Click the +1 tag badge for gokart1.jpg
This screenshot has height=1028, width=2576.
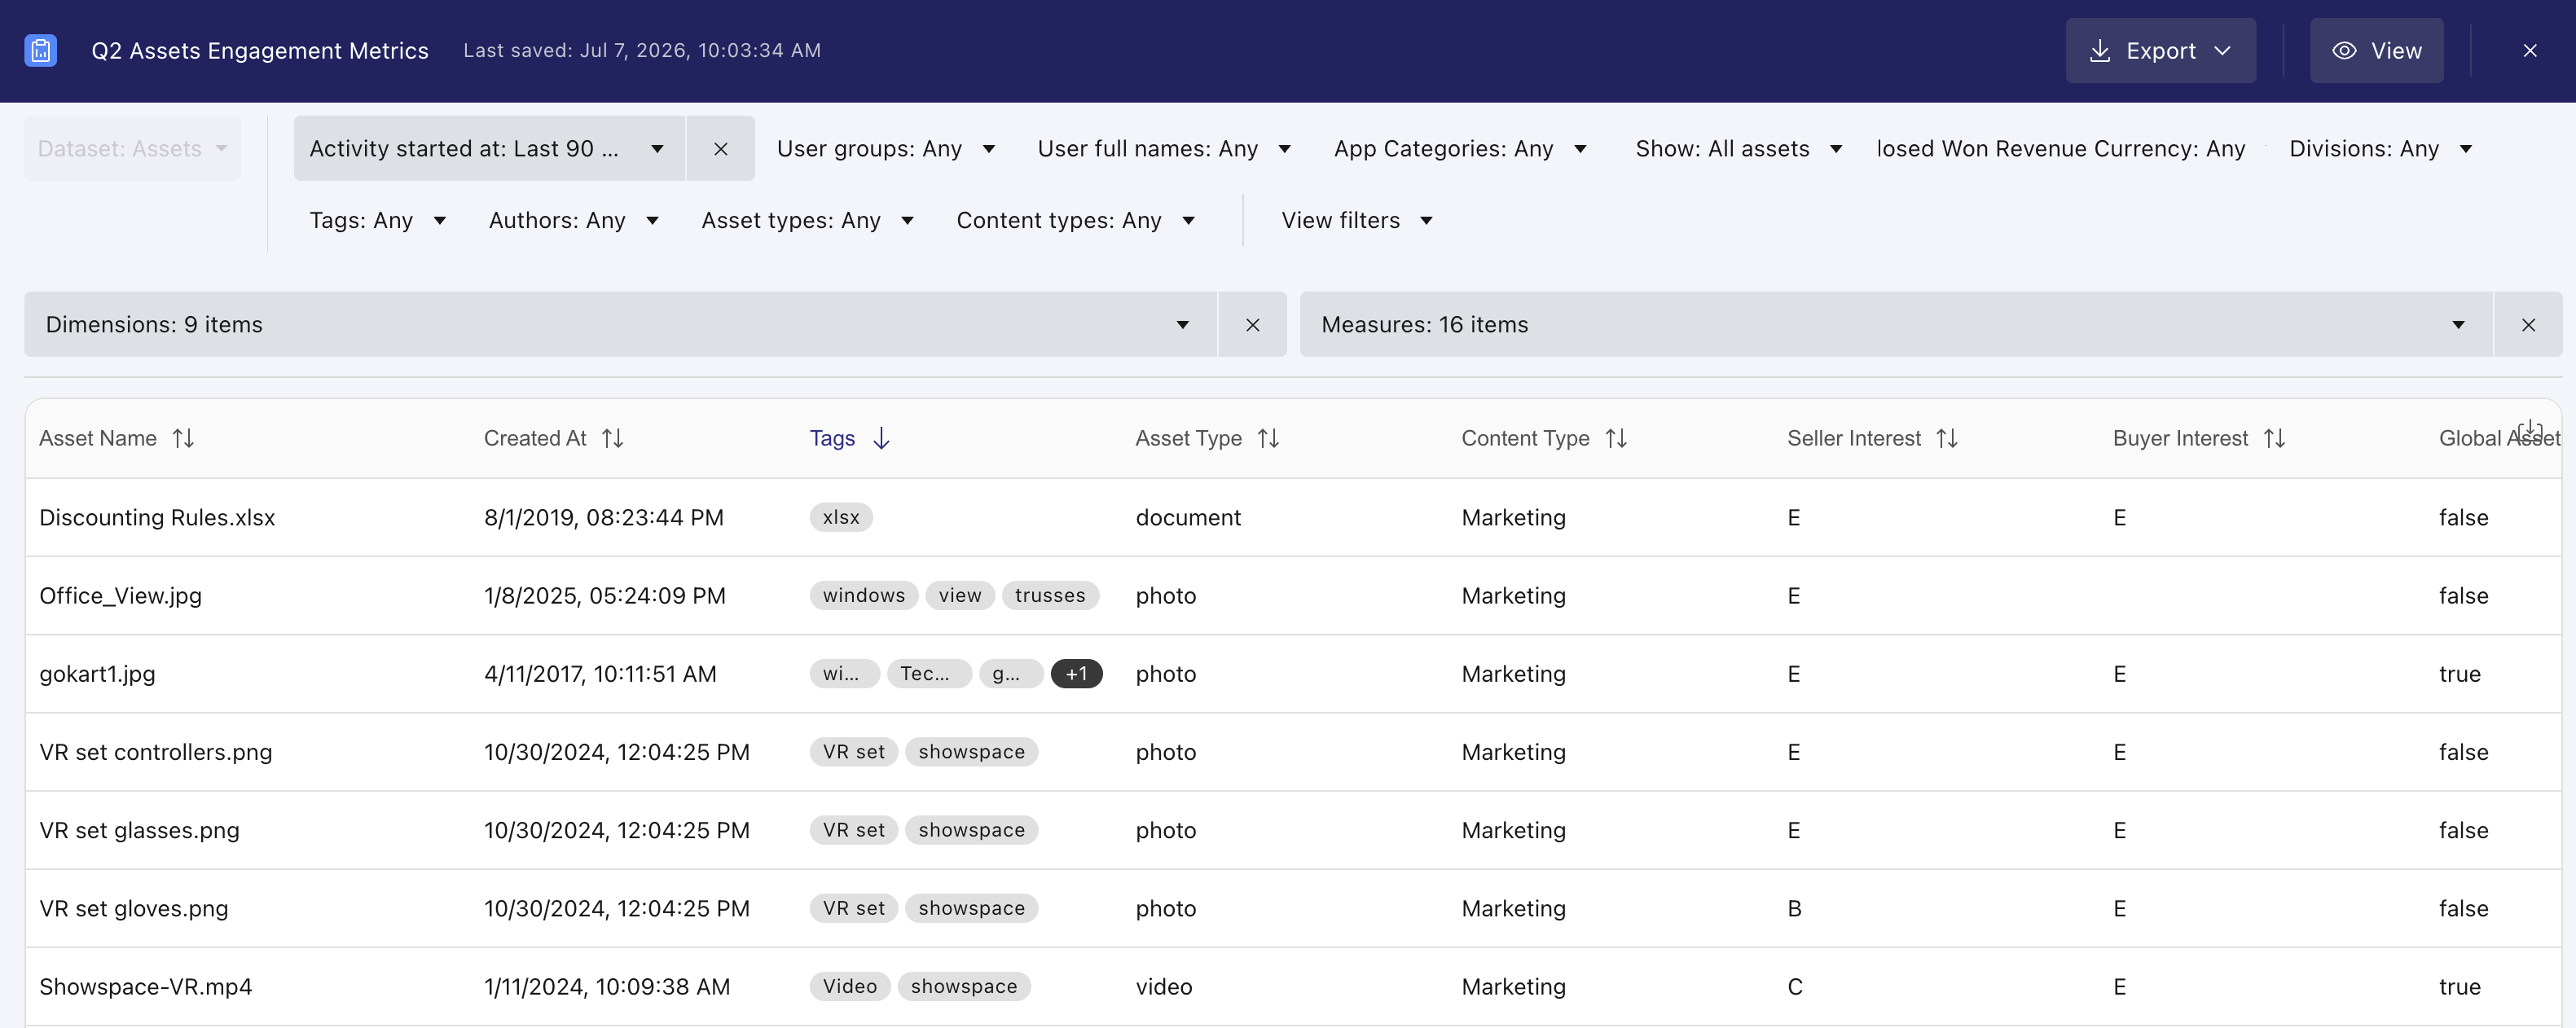(1076, 674)
